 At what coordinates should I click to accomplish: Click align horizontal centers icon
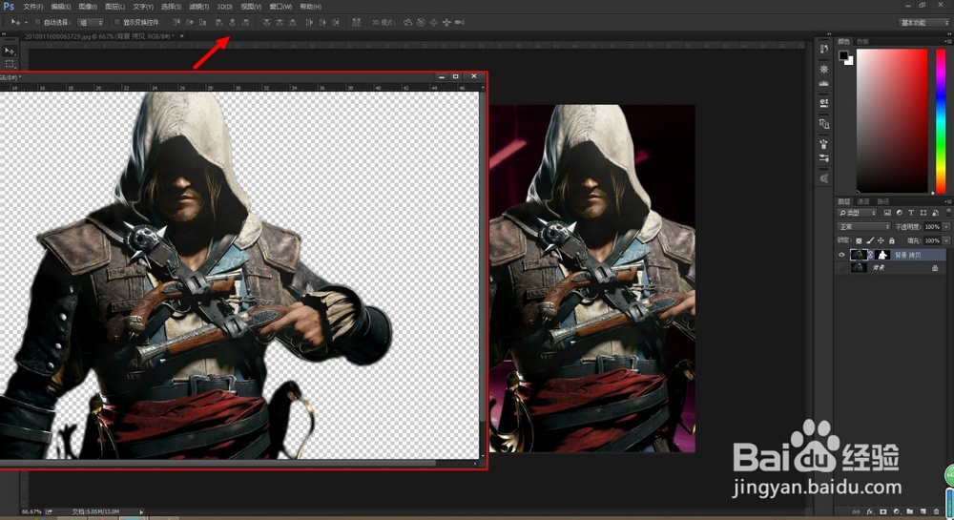(232, 22)
